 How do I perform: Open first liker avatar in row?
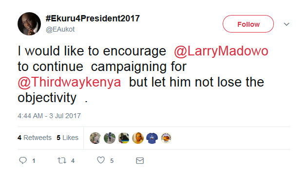pyautogui.click(x=95, y=138)
